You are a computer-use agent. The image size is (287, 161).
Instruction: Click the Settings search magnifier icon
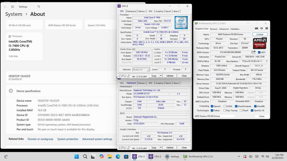pyautogui.click(x=39, y=7)
